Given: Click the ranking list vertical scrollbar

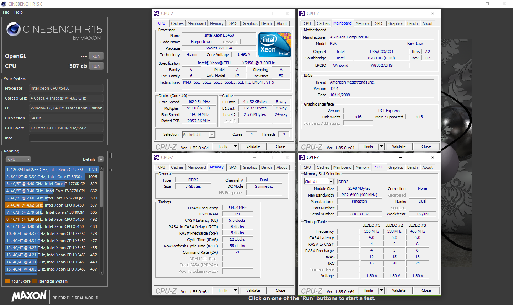Looking at the screenshot, I should (102, 189).
